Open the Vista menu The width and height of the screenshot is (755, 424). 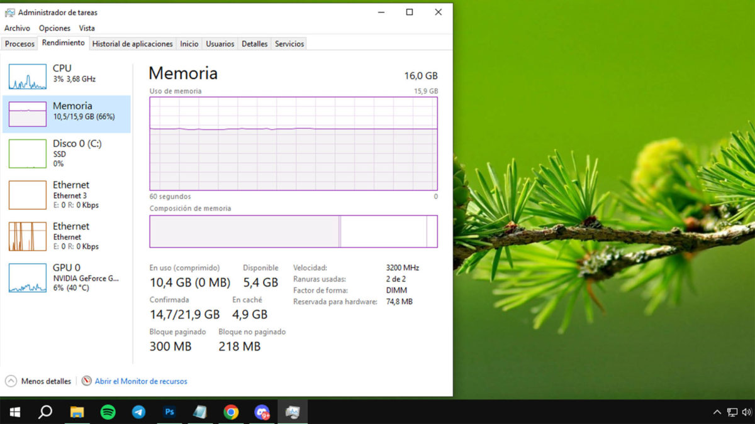coord(87,28)
